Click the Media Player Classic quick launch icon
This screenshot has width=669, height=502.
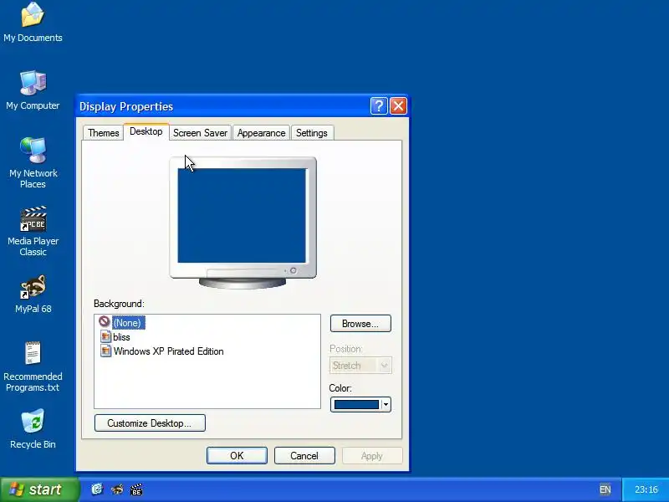[136, 489]
